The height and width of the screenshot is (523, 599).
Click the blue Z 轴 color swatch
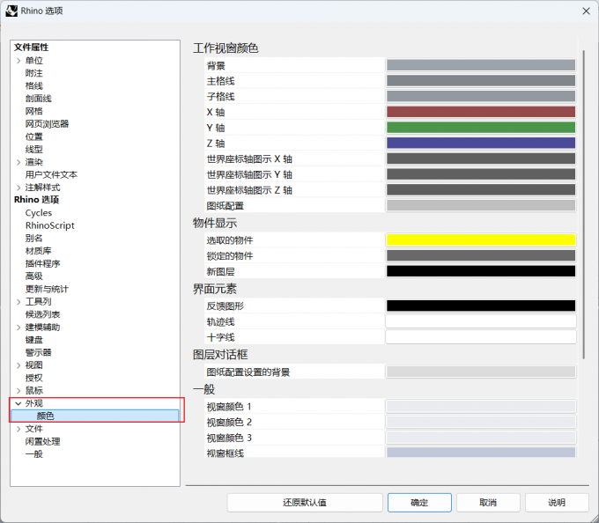[481, 143]
